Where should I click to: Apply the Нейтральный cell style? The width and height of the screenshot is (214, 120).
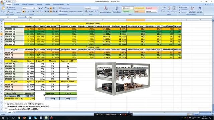(139, 8)
